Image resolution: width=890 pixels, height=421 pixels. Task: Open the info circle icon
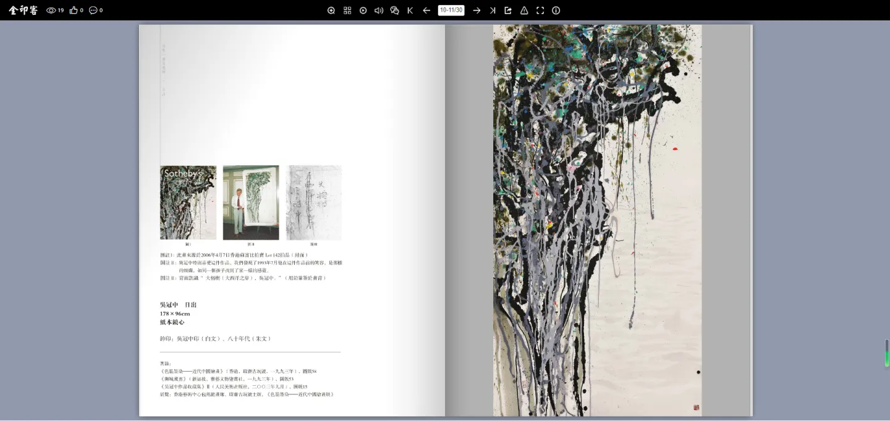pyautogui.click(x=556, y=10)
